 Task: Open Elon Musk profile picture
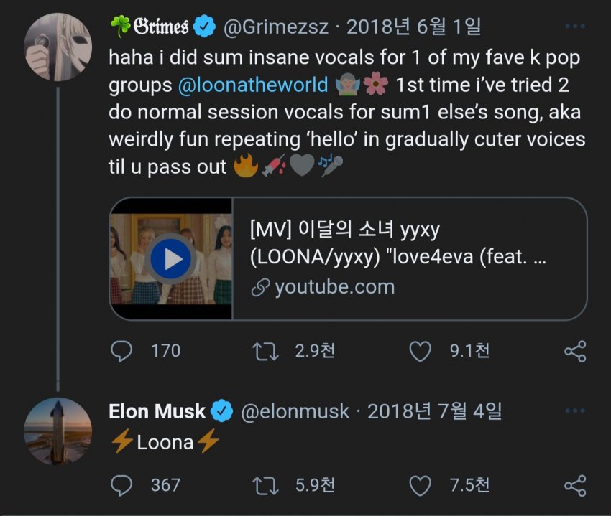[x=58, y=431]
